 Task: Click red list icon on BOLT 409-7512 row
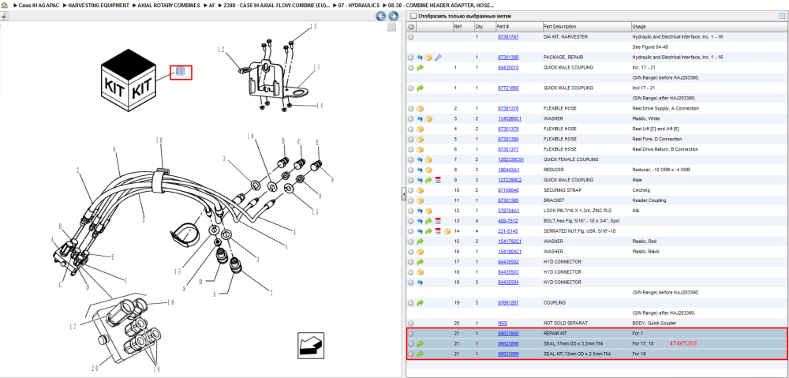[x=438, y=221]
